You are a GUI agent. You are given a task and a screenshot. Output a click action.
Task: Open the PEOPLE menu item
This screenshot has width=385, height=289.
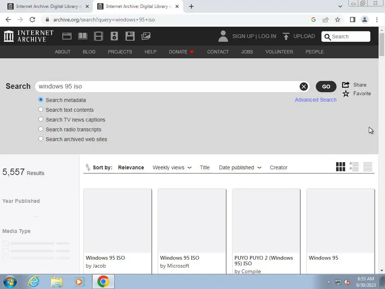click(315, 52)
